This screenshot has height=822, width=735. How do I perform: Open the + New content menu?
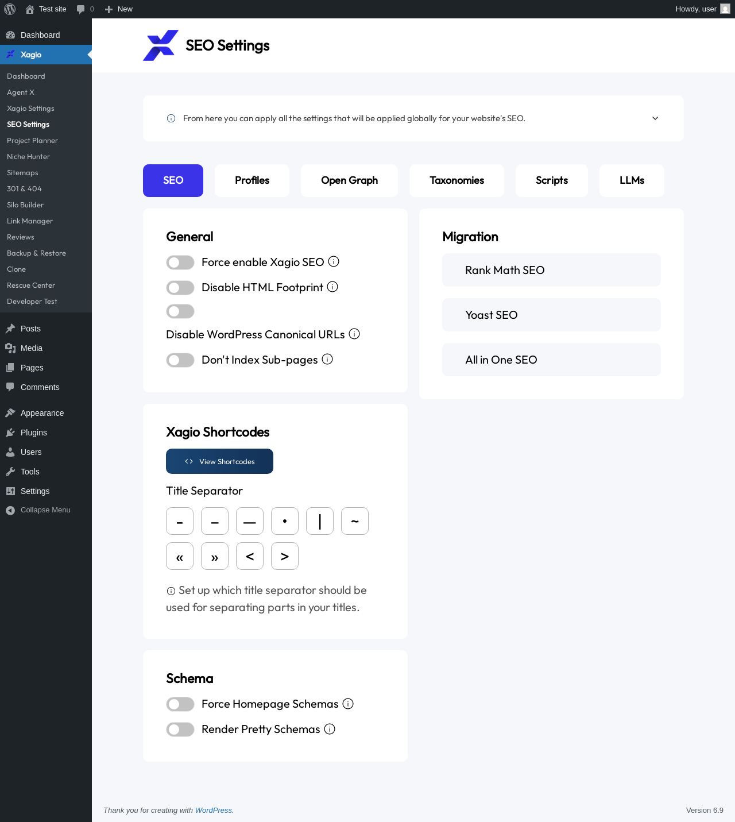tap(119, 9)
